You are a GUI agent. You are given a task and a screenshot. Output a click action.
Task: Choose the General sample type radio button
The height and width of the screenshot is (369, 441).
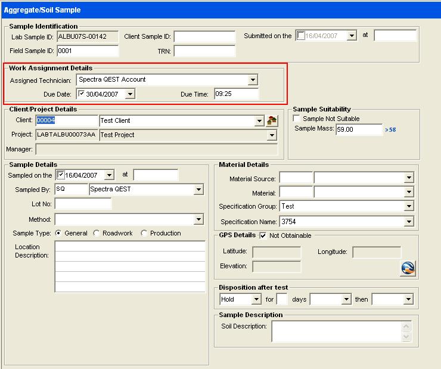[58, 234]
